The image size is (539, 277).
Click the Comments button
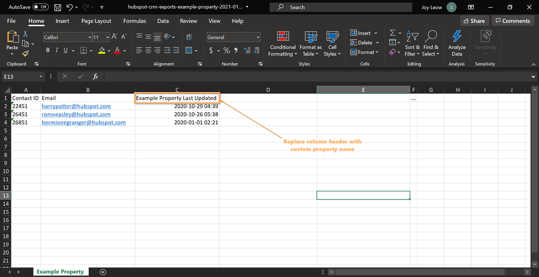(513, 21)
